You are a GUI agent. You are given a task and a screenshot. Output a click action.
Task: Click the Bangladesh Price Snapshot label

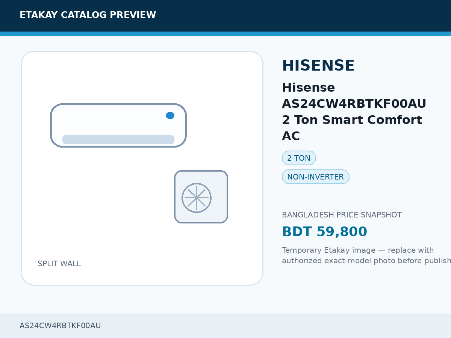pyautogui.click(x=342, y=215)
